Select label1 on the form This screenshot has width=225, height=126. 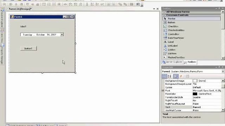pyautogui.click(x=23, y=27)
